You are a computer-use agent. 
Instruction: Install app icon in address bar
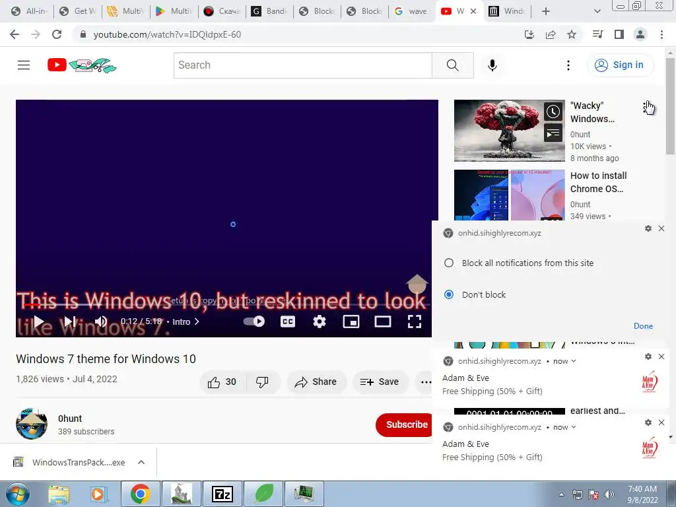pyautogui.click(x=529, y=34)
